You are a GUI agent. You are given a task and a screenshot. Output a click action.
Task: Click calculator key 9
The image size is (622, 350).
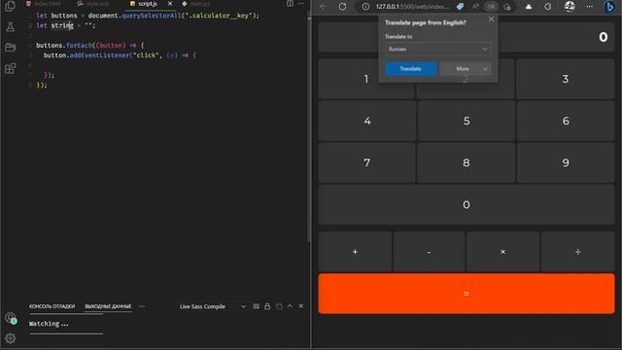(x=566, y=162)
